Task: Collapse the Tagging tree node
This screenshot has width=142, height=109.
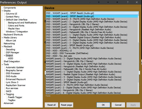Action: click(5, 94)
